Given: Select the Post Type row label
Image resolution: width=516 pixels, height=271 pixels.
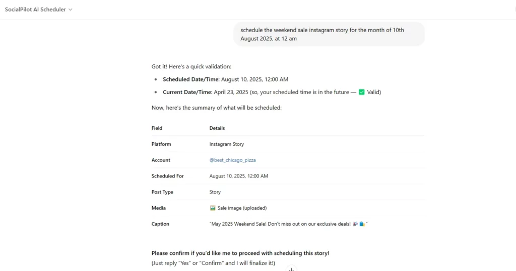Looking at the screenshot, I should [x=162, y=192].
